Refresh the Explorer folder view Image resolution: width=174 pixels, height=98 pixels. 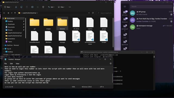click(93, 13)
